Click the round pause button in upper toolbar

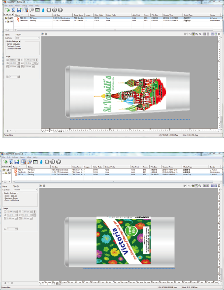[x=55, y=10]
